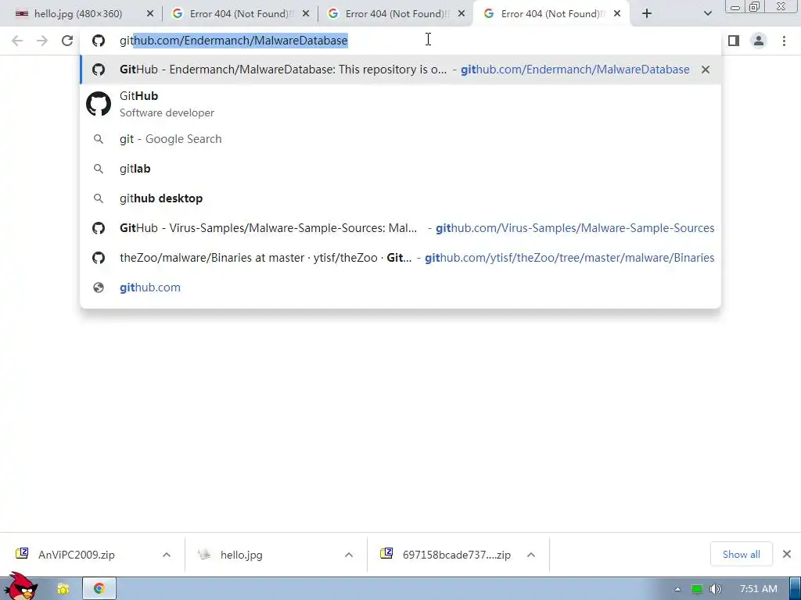The width and height of the screenshot is (801, 600).
Task: Go forward to next page
Action: coord(42,41)
